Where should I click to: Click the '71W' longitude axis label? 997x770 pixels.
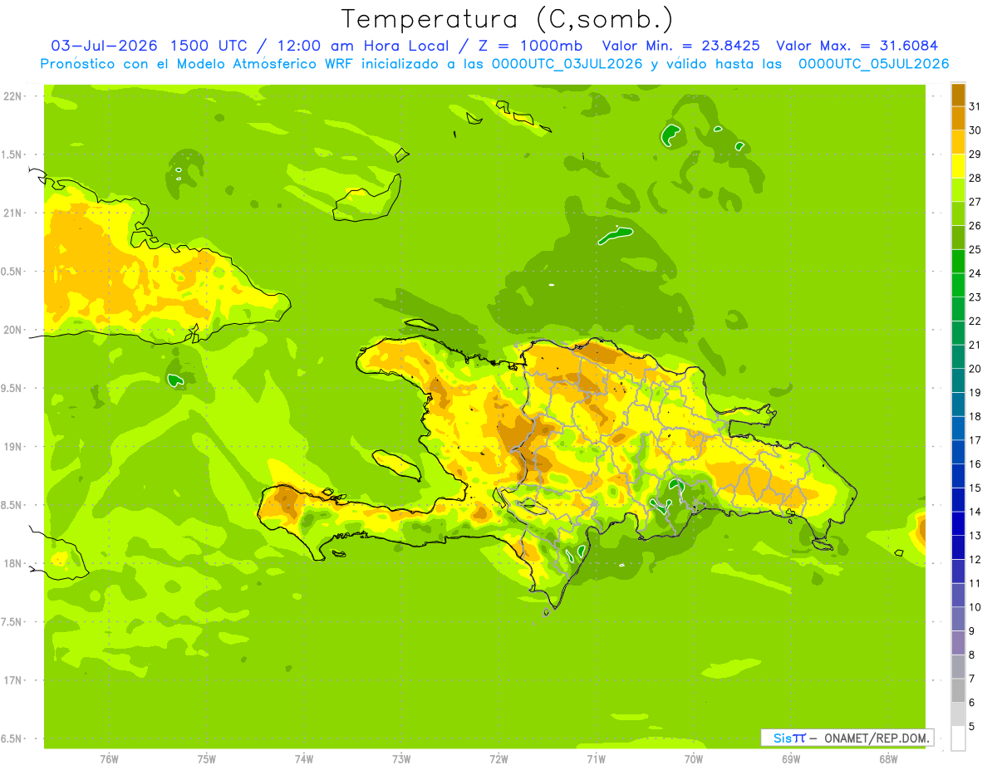tap(596, 759)
